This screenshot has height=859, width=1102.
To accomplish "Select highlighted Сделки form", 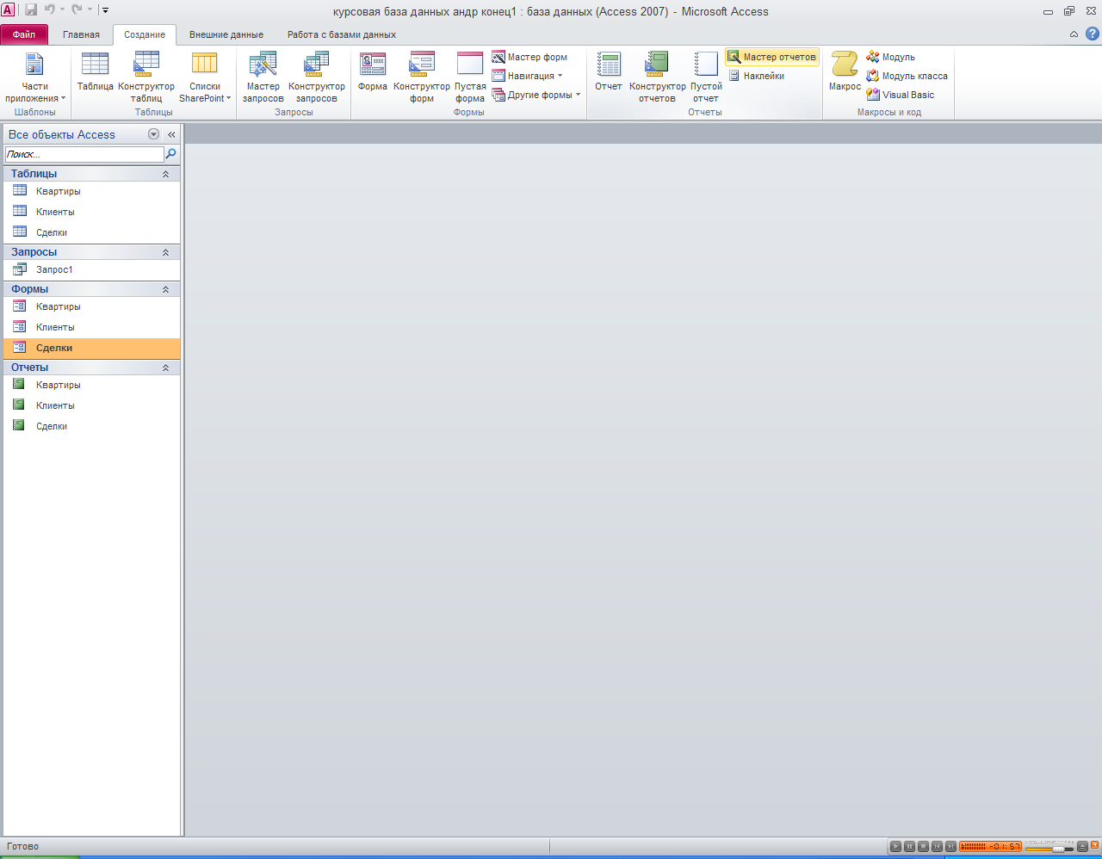I will pyautogui.click(x=91, y=348).
